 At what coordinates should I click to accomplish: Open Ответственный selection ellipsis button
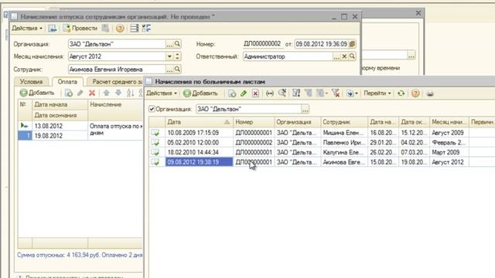(x=337, y=56)
